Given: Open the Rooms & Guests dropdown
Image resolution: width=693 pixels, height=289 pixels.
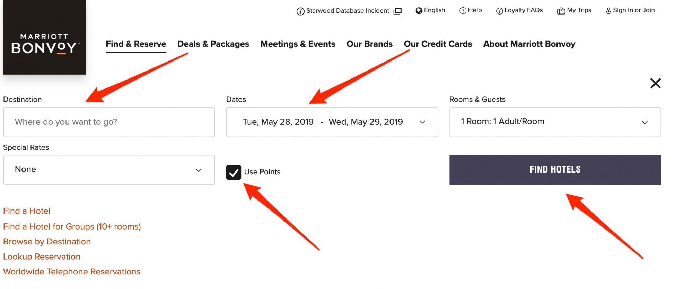Looking at the screenshot, I should pos(555,122).
